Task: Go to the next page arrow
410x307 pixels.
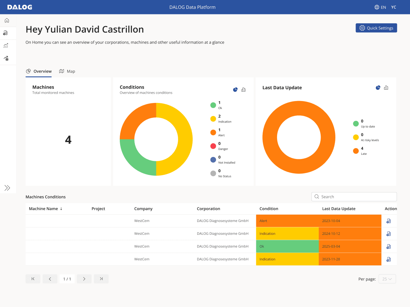Action: point(84,279)
